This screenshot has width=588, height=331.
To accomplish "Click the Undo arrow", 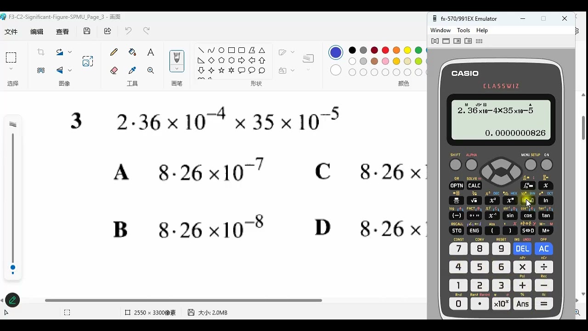I will (x=128, y=31).
